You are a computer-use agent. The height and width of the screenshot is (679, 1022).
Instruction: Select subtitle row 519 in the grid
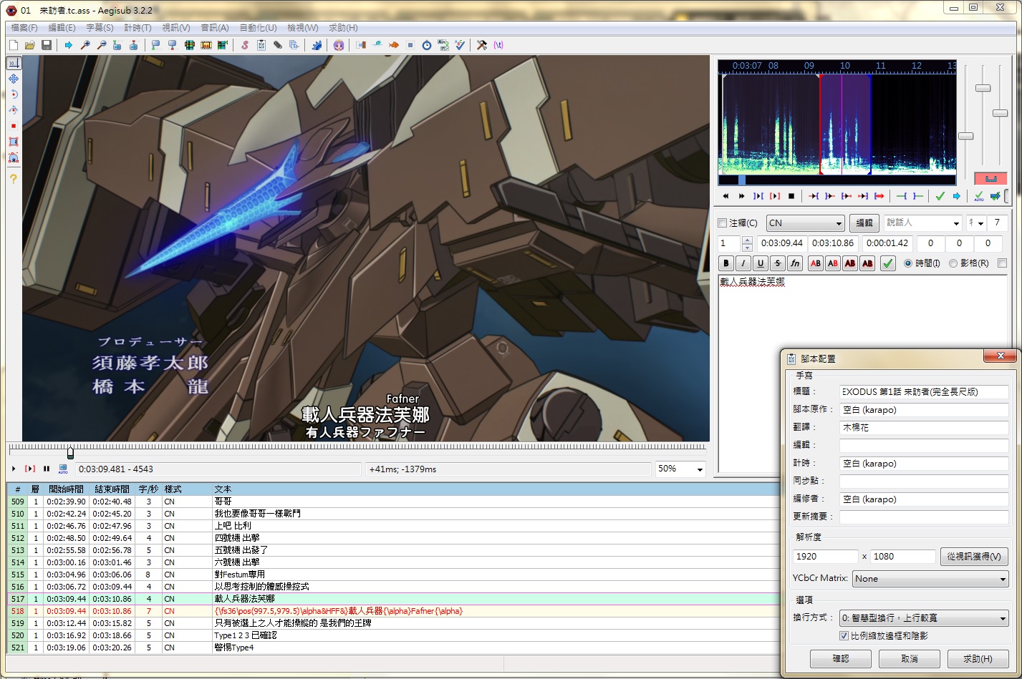click(x=392, y=622)
